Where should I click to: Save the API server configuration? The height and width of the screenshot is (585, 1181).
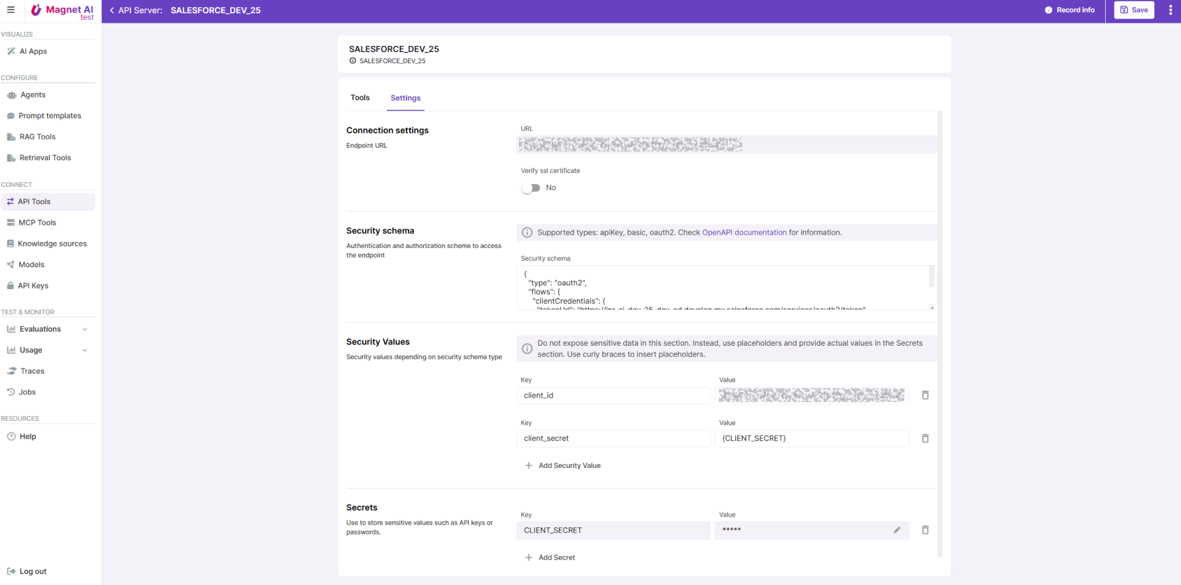coord(1134,10)
